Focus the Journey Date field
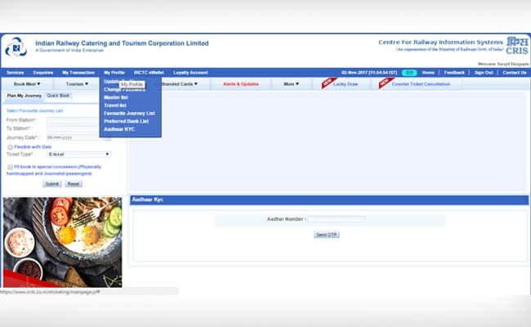This screenshot has width=531, height=327. 73,137
